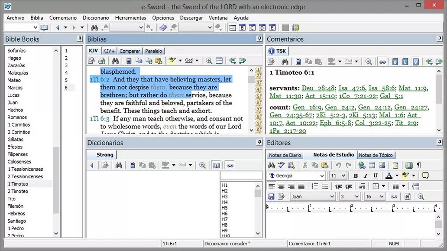Click the insert picture icon in the Editores toolbar

point(382,165)
